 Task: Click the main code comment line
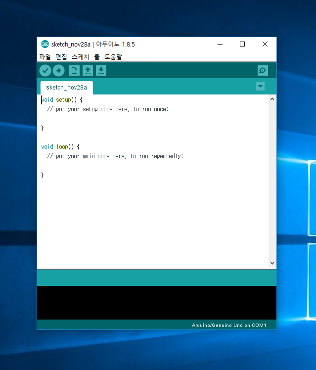coord(115,156)
